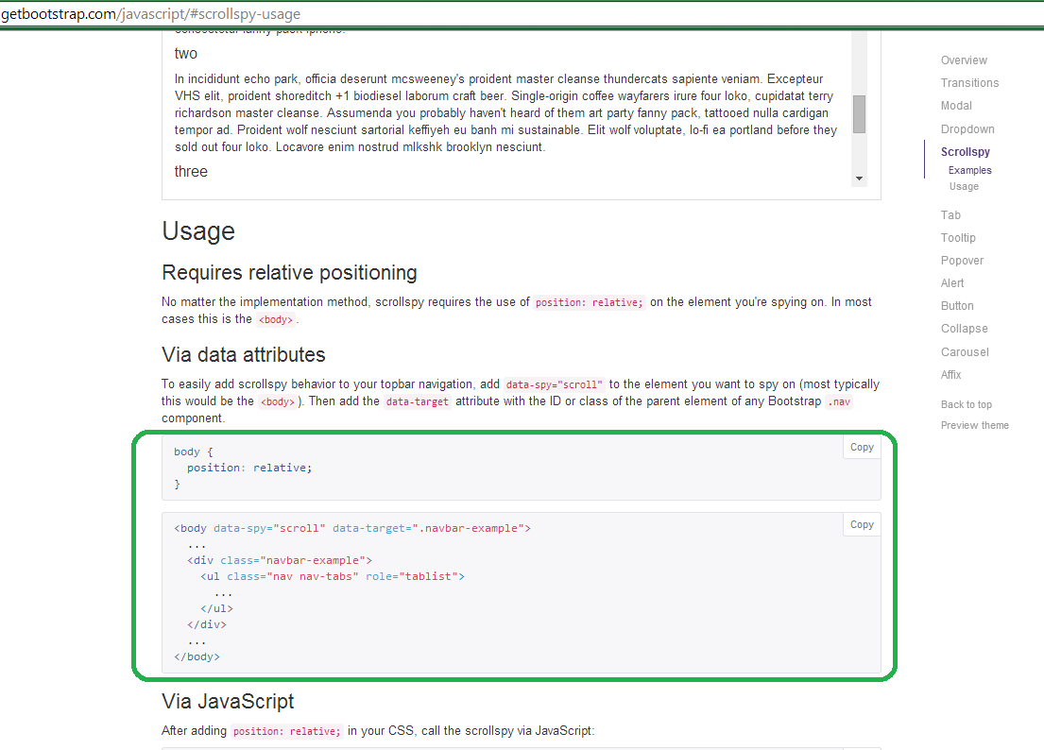
Task: Open Overview in the sidebar navigation
Action: (x=964, y=60)
